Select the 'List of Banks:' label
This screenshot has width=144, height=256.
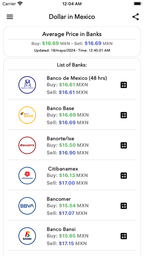(72, 65)
